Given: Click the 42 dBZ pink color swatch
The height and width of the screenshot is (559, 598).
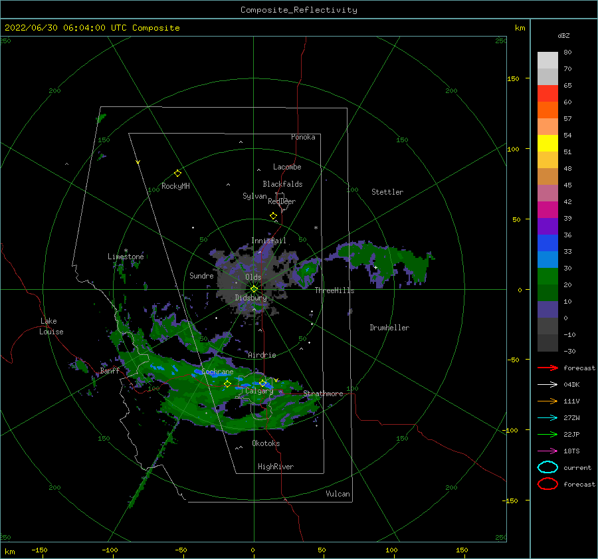Looking at the screenshot, I should [548, 193].
